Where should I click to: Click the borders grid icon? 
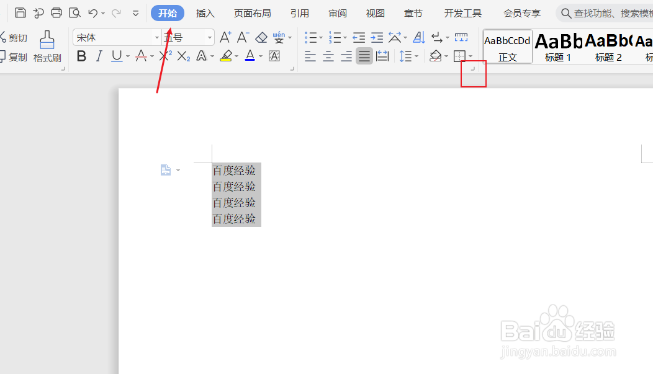tap(460, 56)
